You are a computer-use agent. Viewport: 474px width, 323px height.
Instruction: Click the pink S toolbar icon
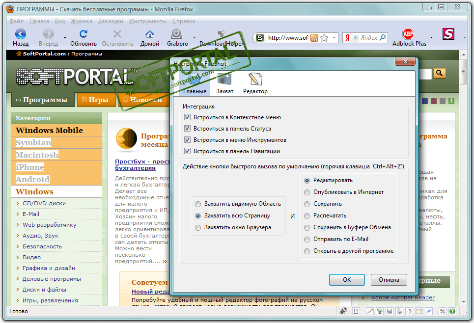pos(448,34)
